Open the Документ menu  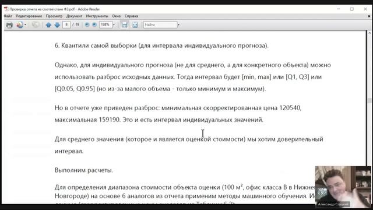point(74,16)
